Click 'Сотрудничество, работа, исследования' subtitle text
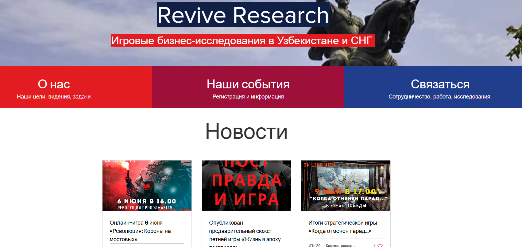522x247 pixels. [439, 97]
